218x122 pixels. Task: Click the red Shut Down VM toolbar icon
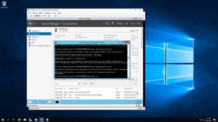point(37,16)
